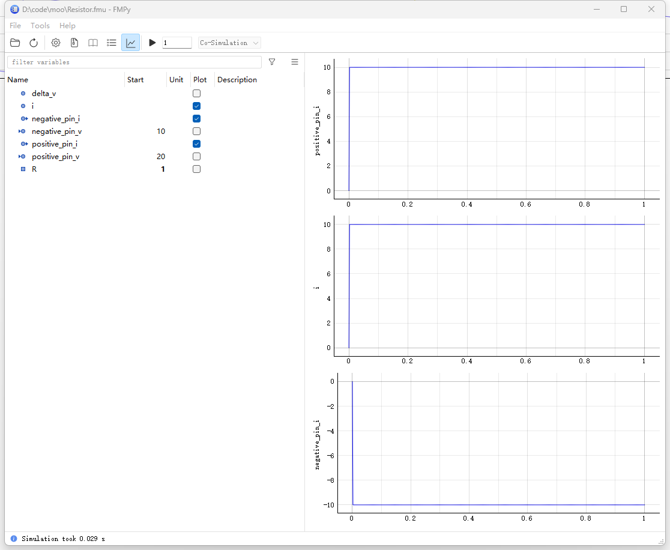This screenshot has height=550, width=670.
Task: Show the plot results chart icon
Action: click(130, 43)
